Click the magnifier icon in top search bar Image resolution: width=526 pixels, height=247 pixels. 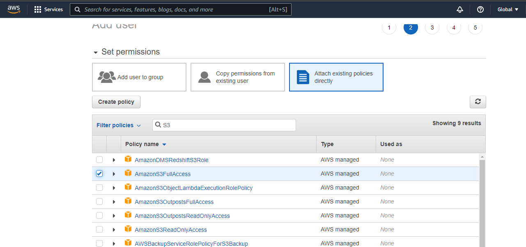(x=77, y=9)
